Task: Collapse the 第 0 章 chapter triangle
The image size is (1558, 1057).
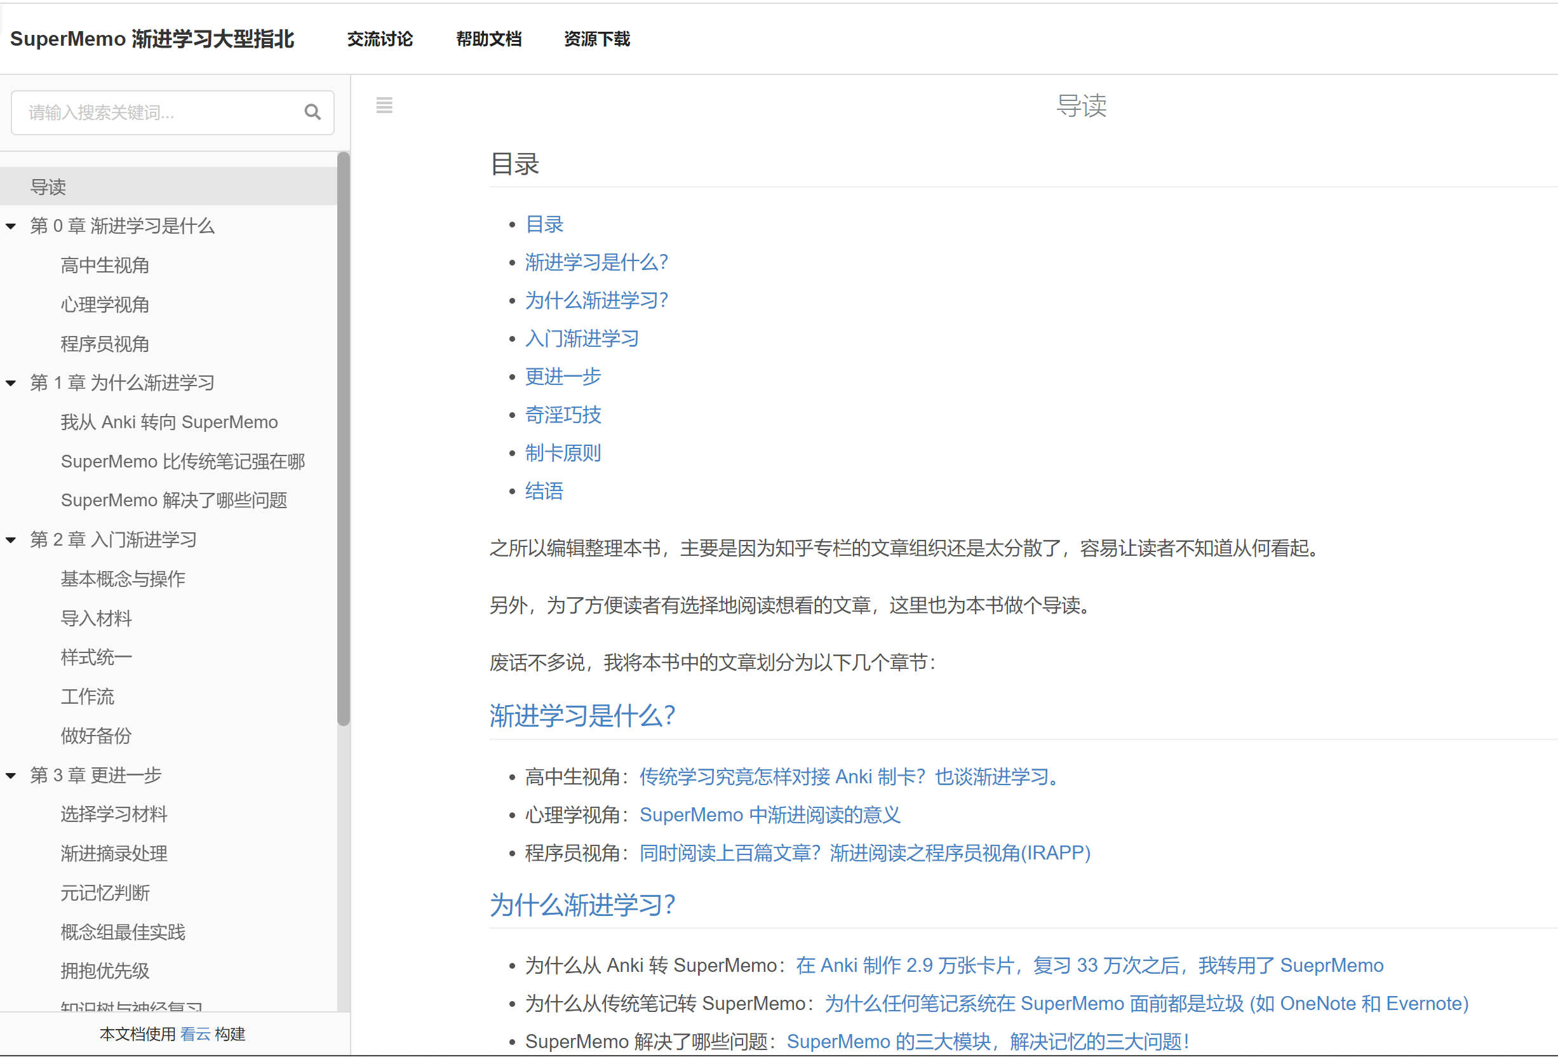Action: coord(10,226)
